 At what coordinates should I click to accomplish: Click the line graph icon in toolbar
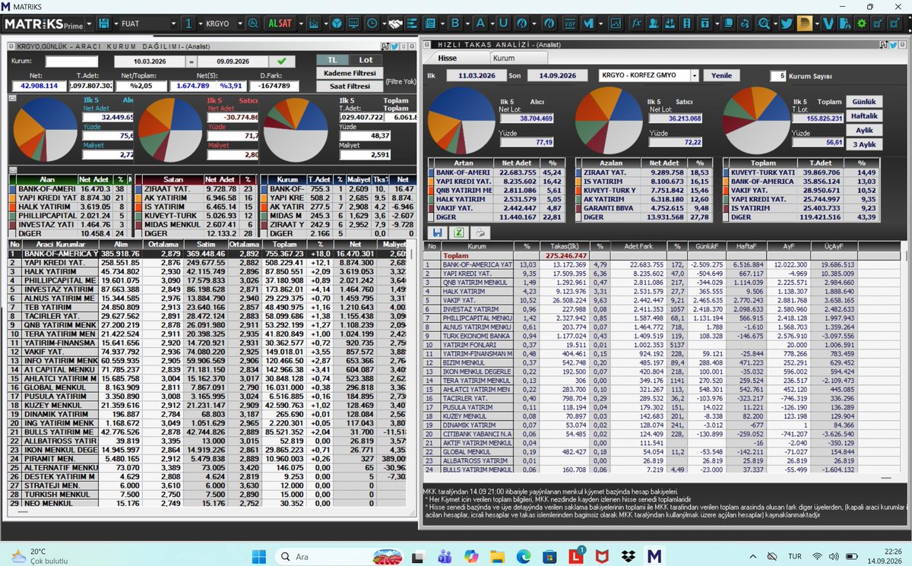click(616, 24)
